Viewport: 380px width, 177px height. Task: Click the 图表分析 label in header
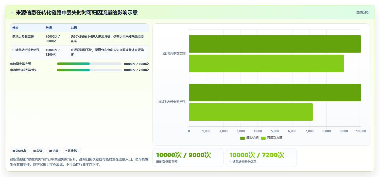[363, 12]
